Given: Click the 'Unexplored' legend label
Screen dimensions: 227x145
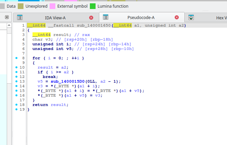Looking at the screenshot, I should click(37, 6).
